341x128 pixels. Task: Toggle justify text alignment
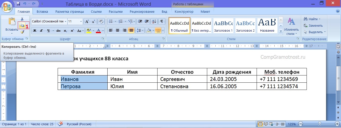click(131, 30)
